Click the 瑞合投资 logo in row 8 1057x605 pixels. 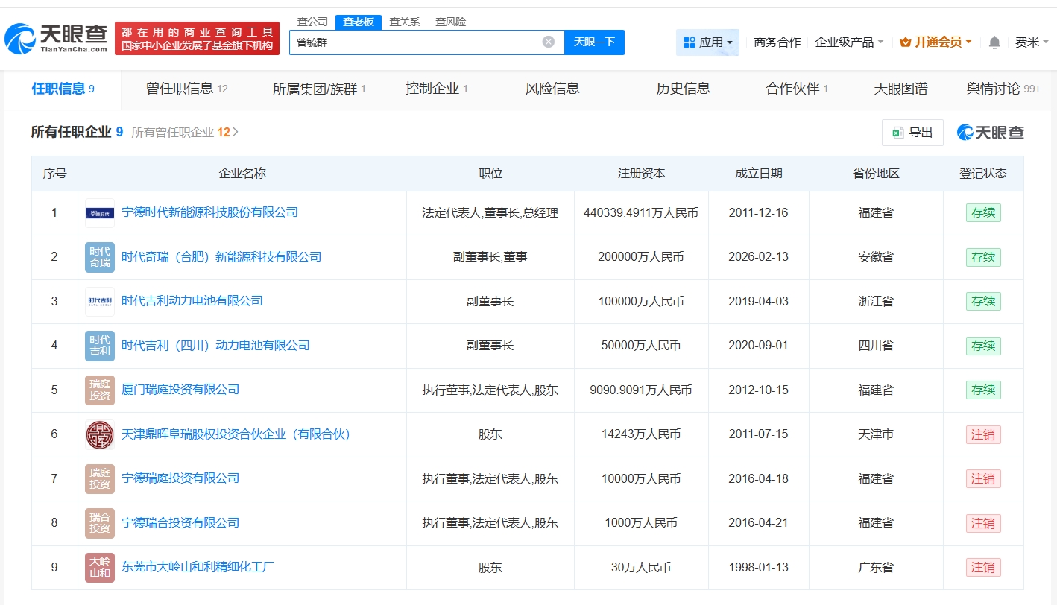tap(100, 523)
